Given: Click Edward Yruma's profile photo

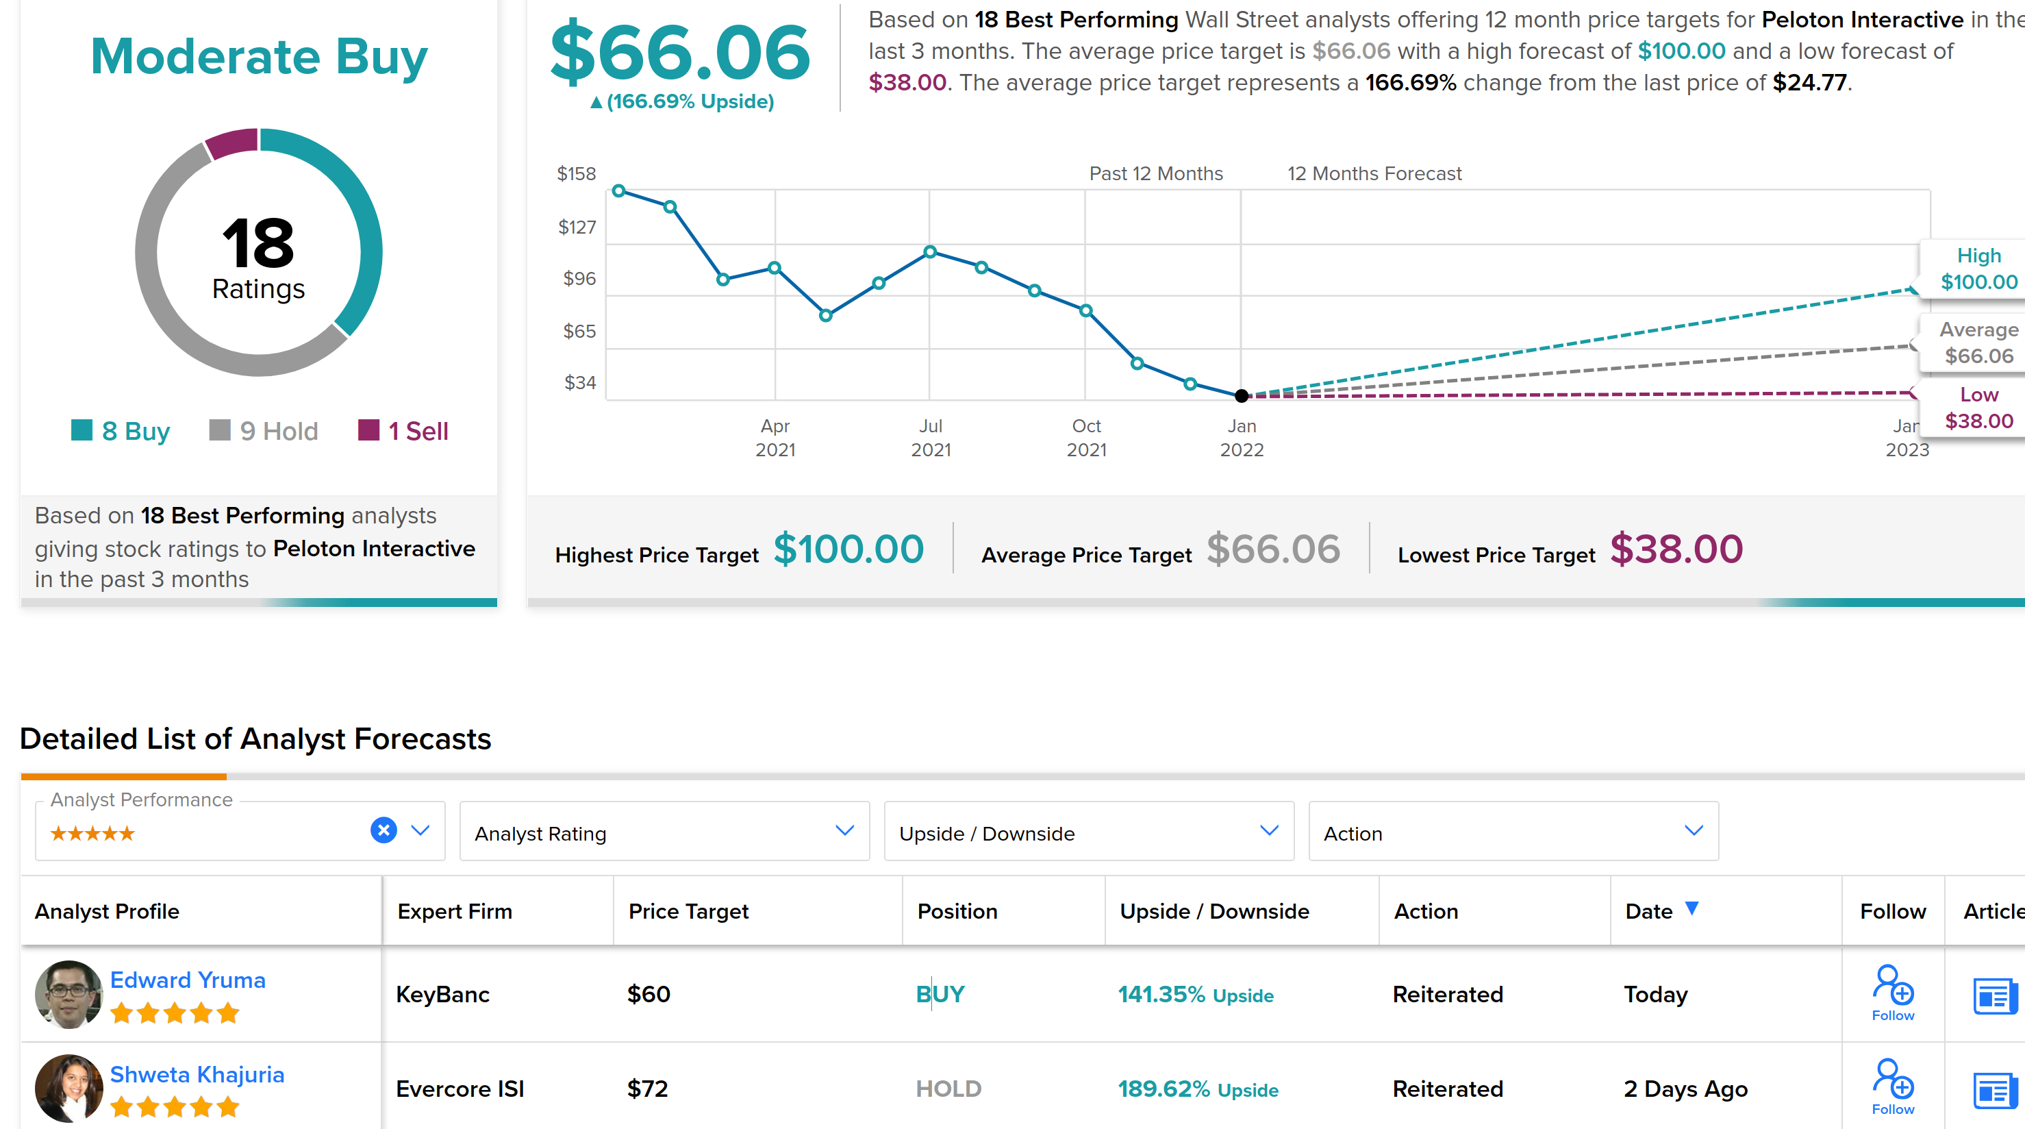Looking at the screenshot, I should [68, 994].
